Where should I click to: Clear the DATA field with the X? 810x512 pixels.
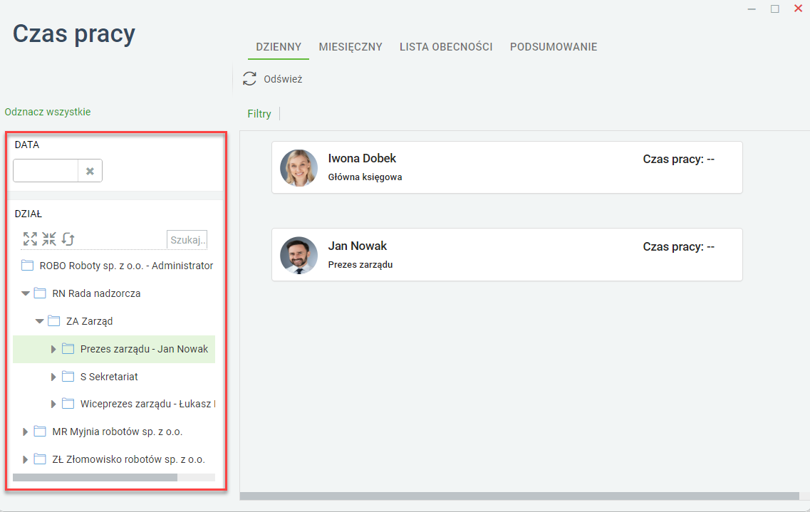point(90,171)
